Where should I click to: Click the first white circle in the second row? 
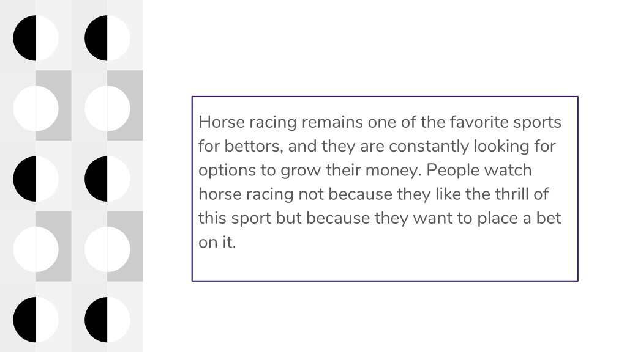click(x=36, y=109)
